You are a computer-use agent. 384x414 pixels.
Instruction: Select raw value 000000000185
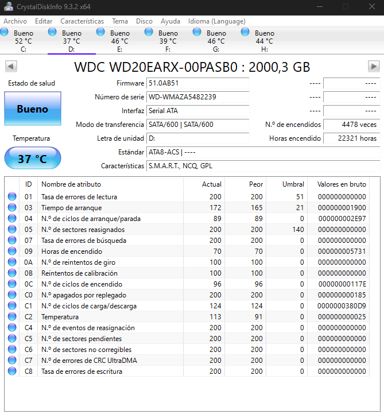click(x=342, y=295)
